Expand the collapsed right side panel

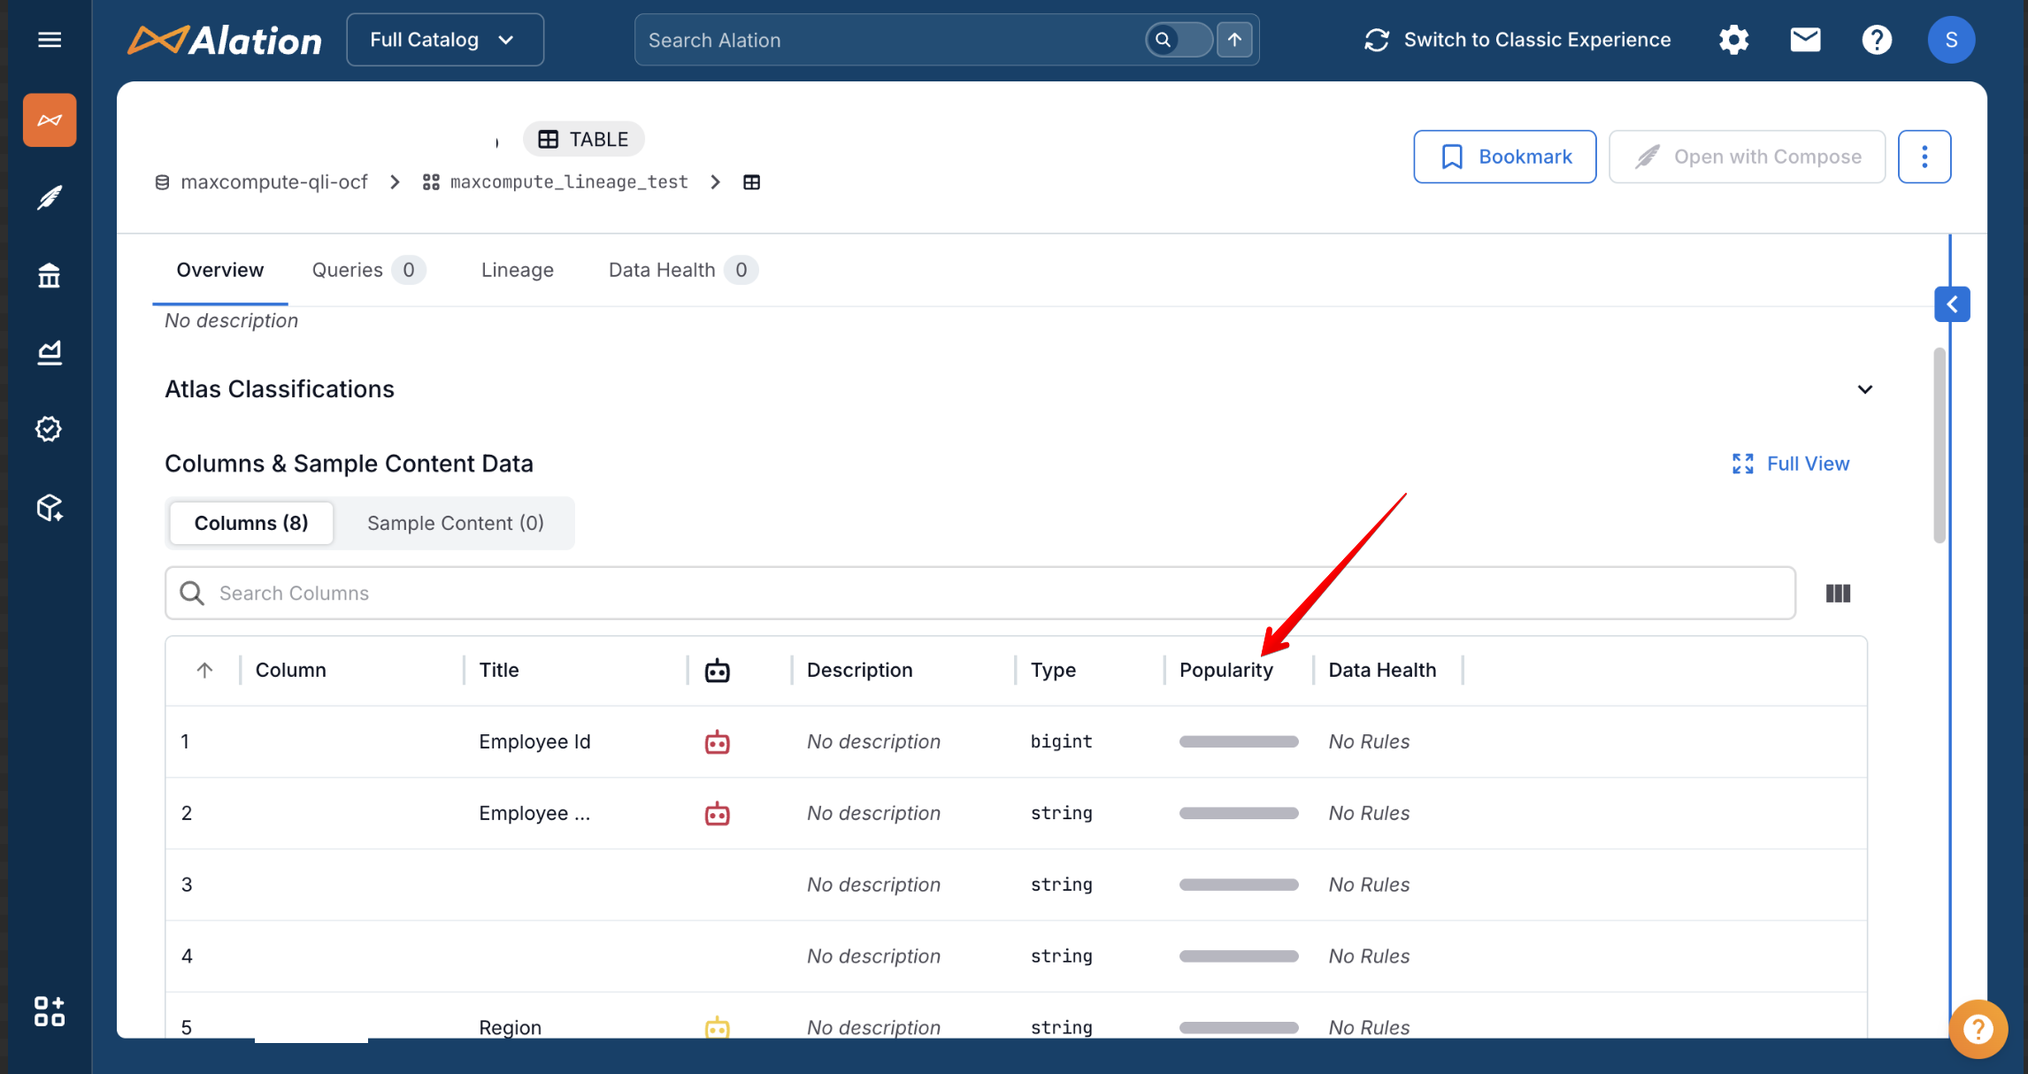[x=1951, y=304]
